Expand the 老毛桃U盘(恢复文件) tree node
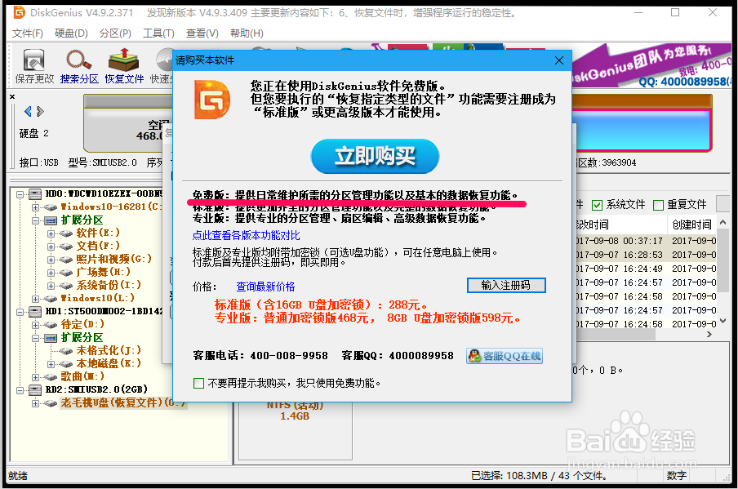 tap(35, 403)
